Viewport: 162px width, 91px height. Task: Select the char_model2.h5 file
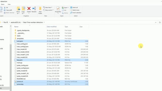[51, 57]
